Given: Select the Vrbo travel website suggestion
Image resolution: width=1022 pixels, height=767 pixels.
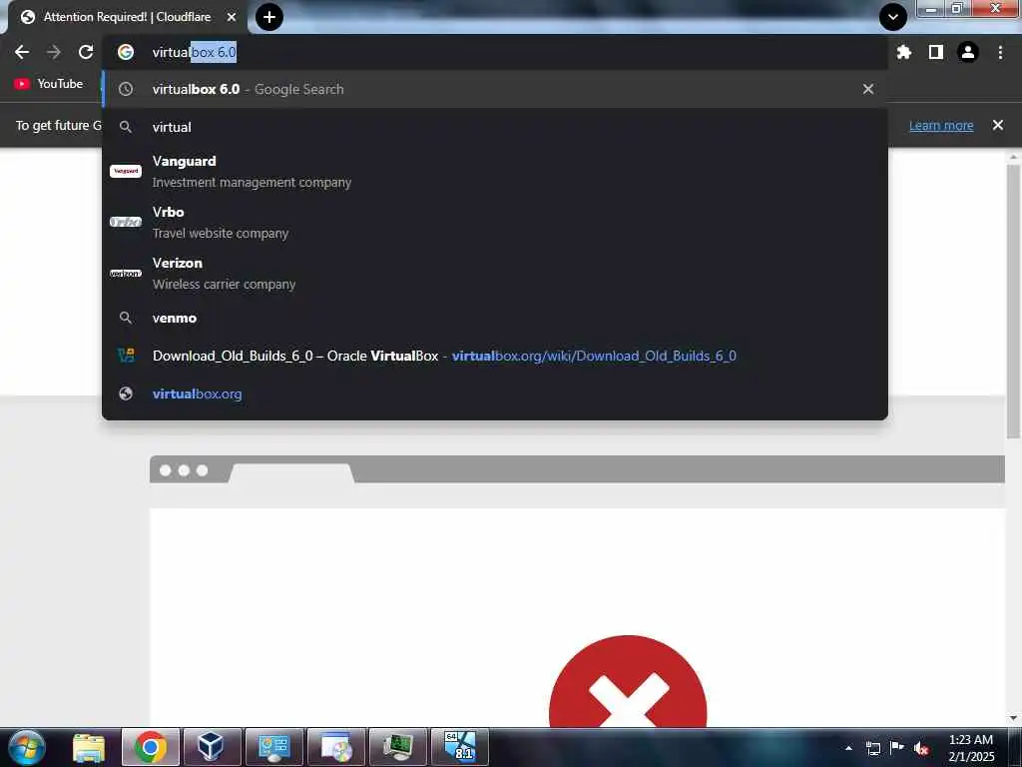Looking at the screenshot, I should tap(495, 222).
